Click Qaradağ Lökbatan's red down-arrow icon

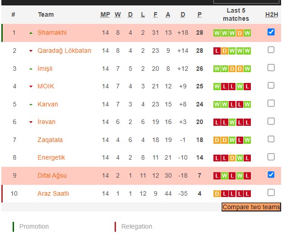tap(31, 51)
